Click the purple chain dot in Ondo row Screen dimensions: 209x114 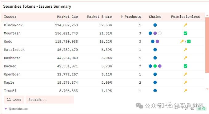coord(157,41)
